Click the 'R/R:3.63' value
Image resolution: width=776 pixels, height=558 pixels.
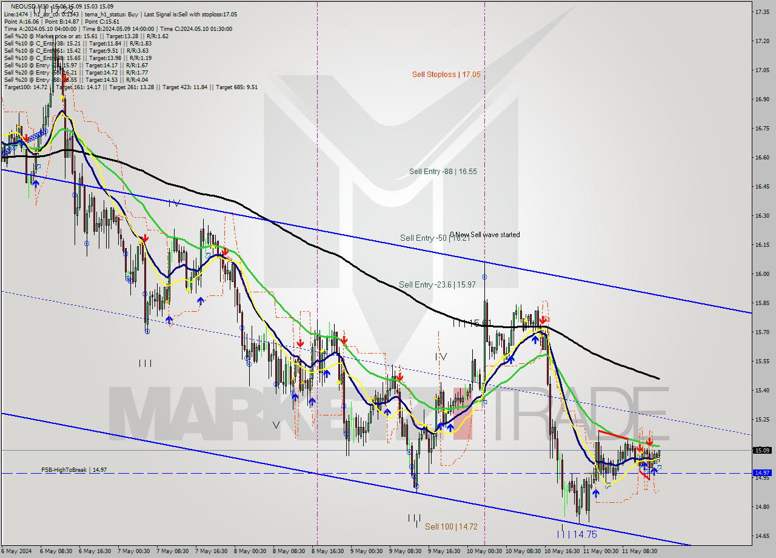pyautogui.click(x=139, y=50)
